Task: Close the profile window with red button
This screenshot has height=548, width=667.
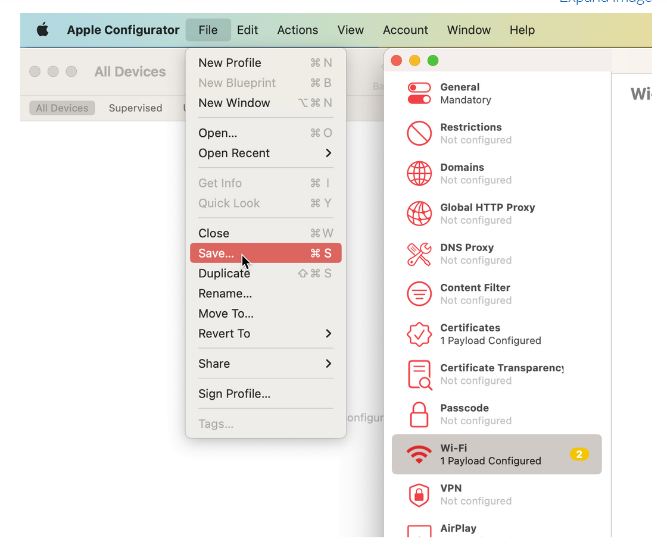Action: coord(397,61)
